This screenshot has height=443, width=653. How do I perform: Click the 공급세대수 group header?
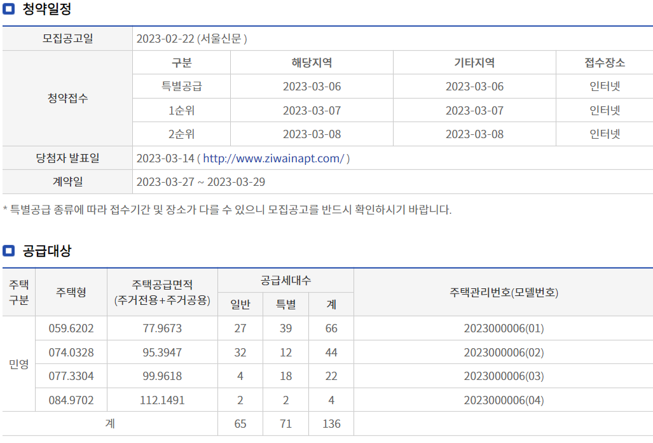pyautogui.click(x=285, y=281)
